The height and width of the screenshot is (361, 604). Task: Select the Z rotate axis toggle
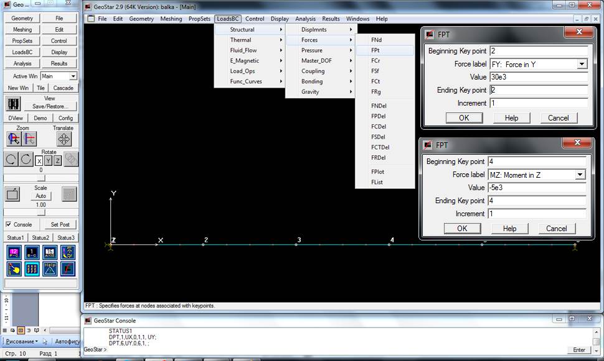point(57,161)
